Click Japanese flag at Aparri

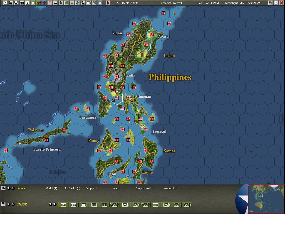pyautogui.click(x=152, y=34)
